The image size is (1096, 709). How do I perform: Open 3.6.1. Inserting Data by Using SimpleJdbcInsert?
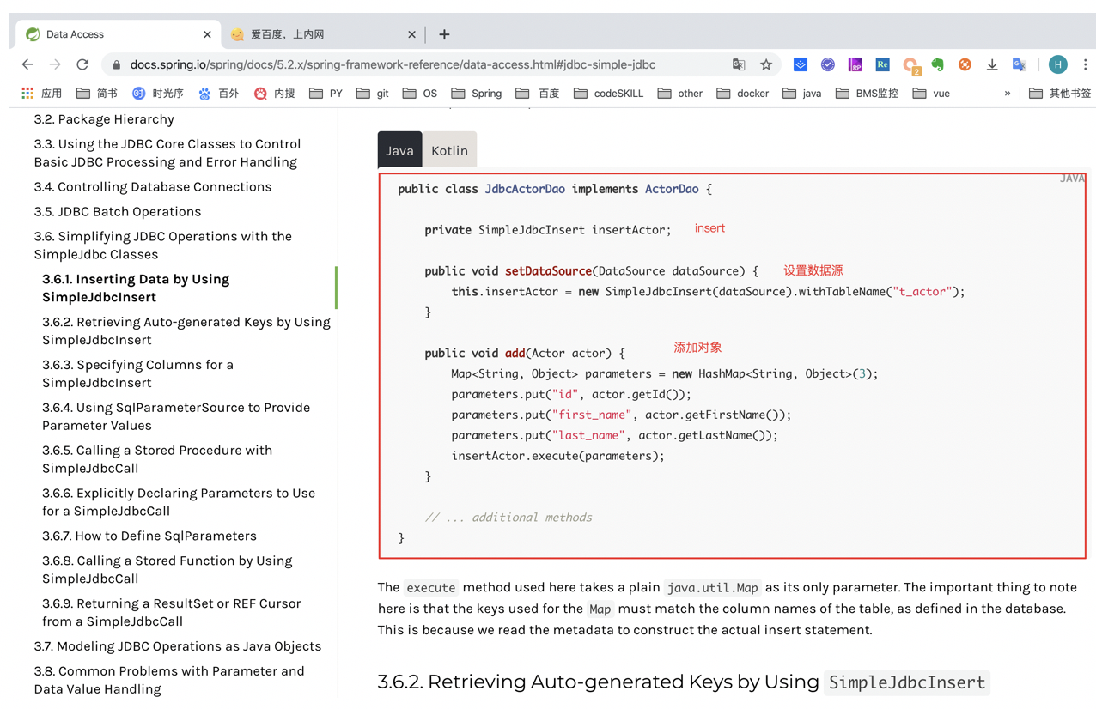click(x=136, y=288)
